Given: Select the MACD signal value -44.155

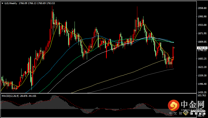Looking at the screenshot, I should pos(32,96).
